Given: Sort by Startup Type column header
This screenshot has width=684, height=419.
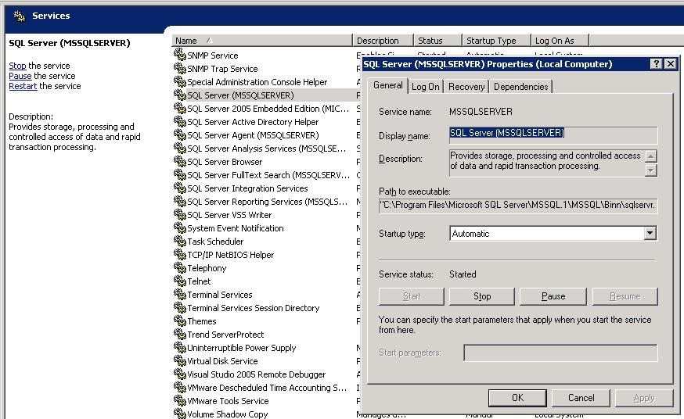Looking at the screenshot, I should (496, 41).
